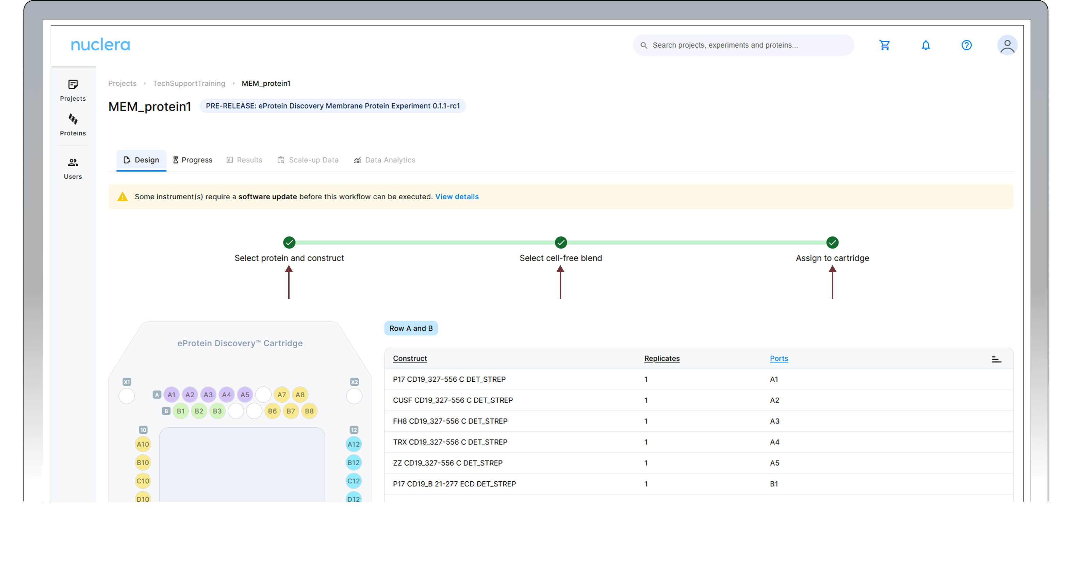The image size is (1066, 581).
Task: Open the Data Analytics tab
Action: click(x=384, y=160)
